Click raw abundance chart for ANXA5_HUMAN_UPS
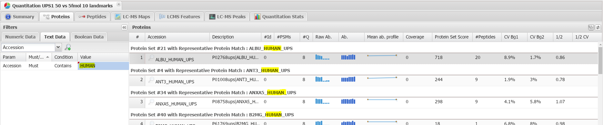This screenshot has height=125, width=603. (322, 102)
